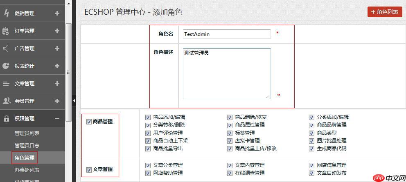Viewport: 406px width, 182px height.
Task: Uncheck 分类转移/删除 permission
Action: coord(148,125)
